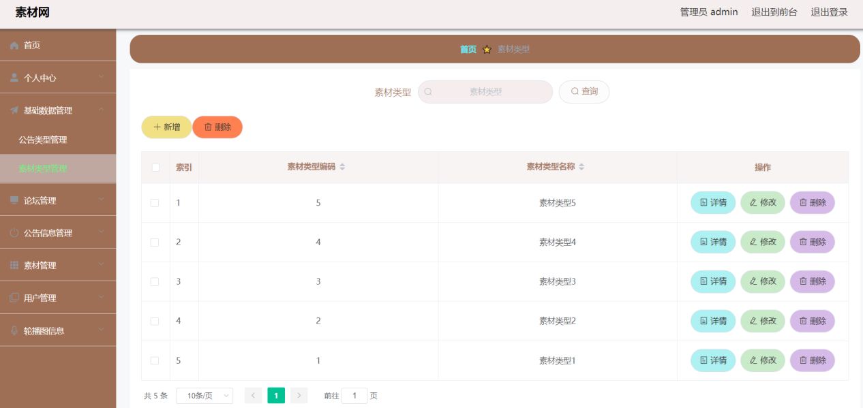Sort by 素材类型名称 using its sort arrows
This screenshot has width=863, height=408.
click(581, 167)
